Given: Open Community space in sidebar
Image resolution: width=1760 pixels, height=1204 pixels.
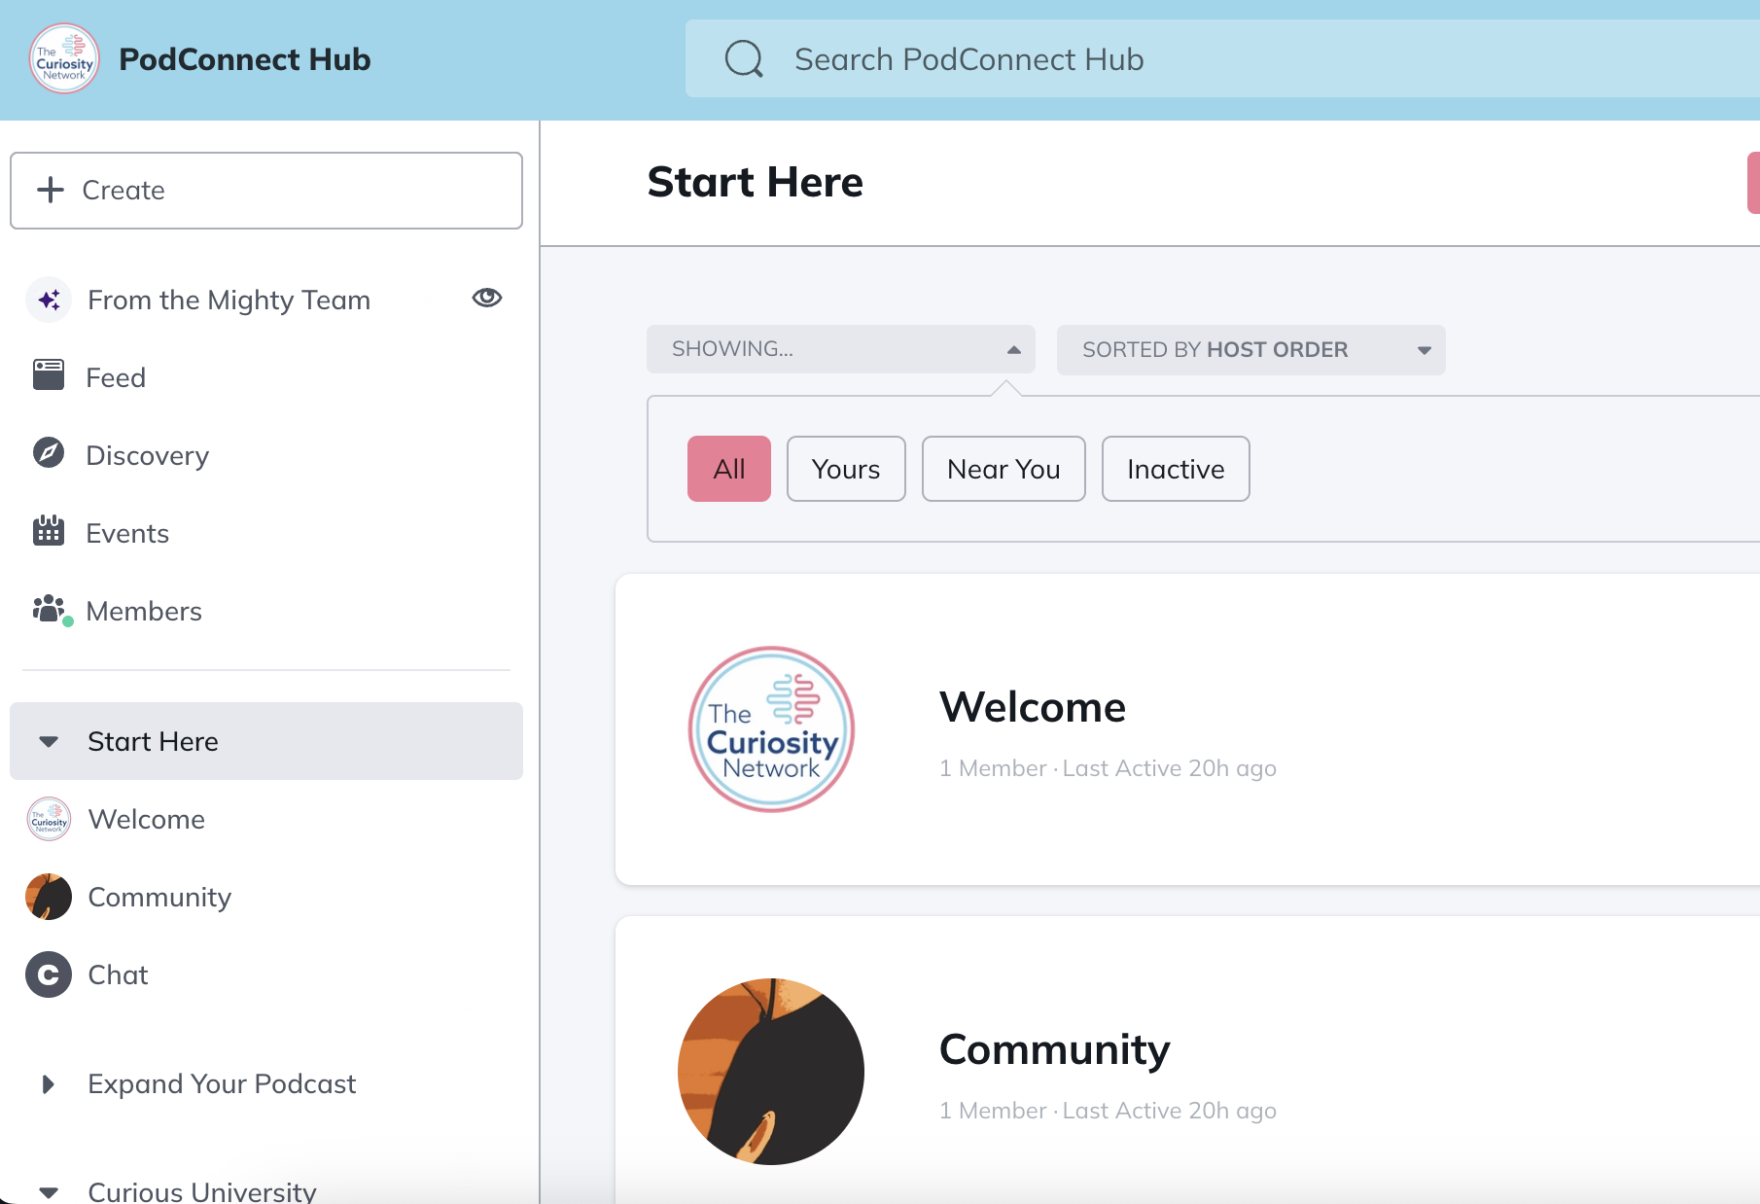Looking at the screenshot, I should 160,897.
